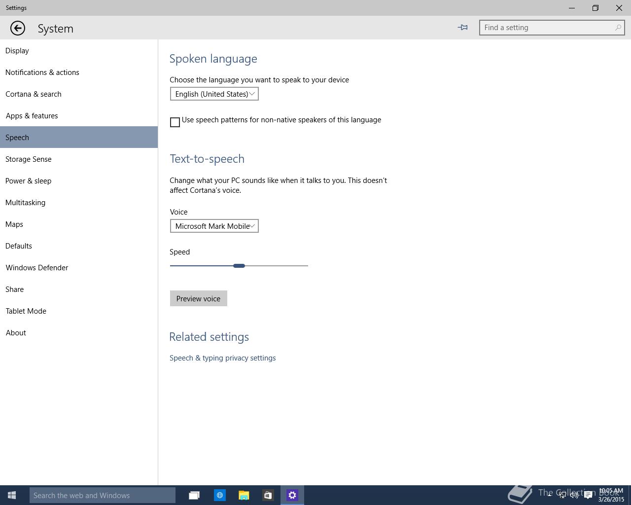Open the Voice dropdown

pos(214,226)
